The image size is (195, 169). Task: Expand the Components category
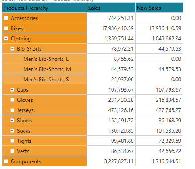[6, 161]
